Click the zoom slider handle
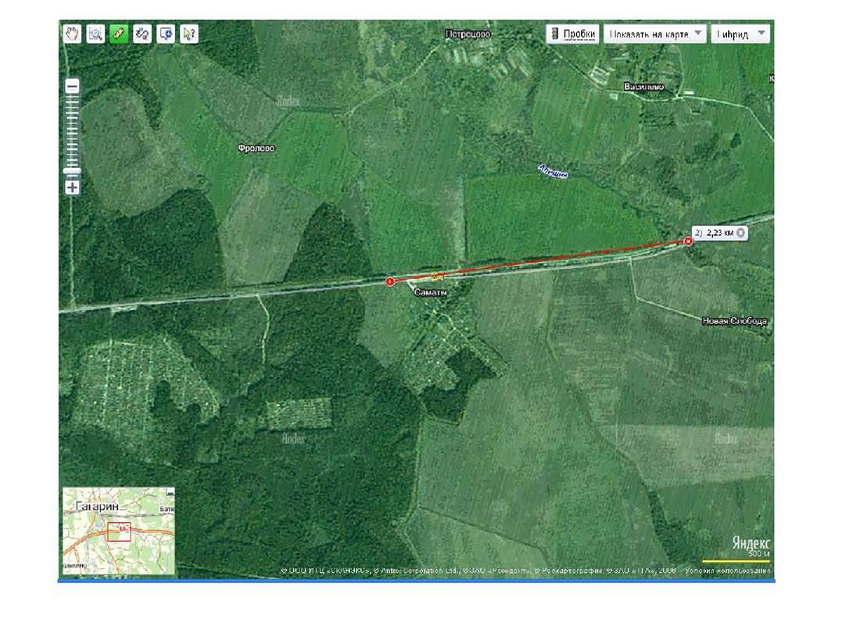 [72, 170]
